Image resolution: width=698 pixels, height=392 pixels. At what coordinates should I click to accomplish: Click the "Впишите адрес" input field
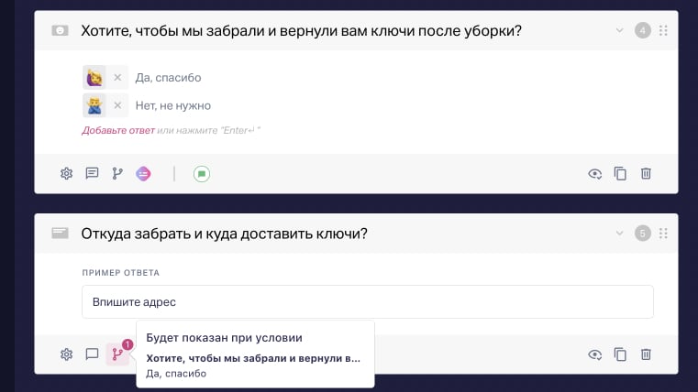click(x=367, y=301)
